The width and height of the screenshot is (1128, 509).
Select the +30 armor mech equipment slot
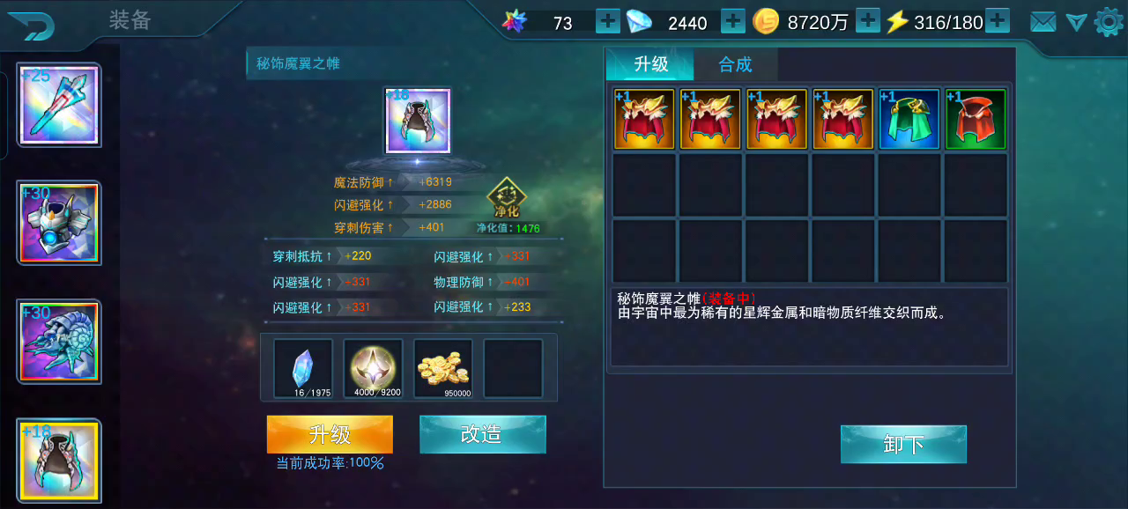59,223
